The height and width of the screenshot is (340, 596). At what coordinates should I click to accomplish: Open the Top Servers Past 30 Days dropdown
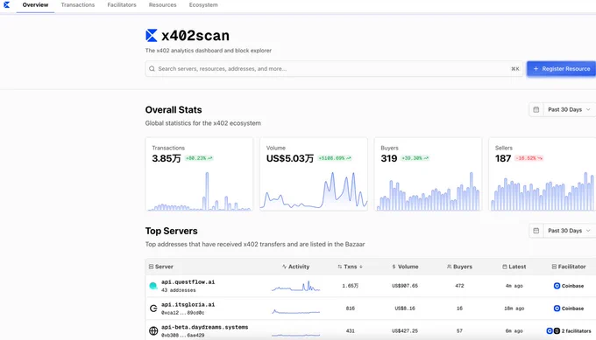point(570,231)
